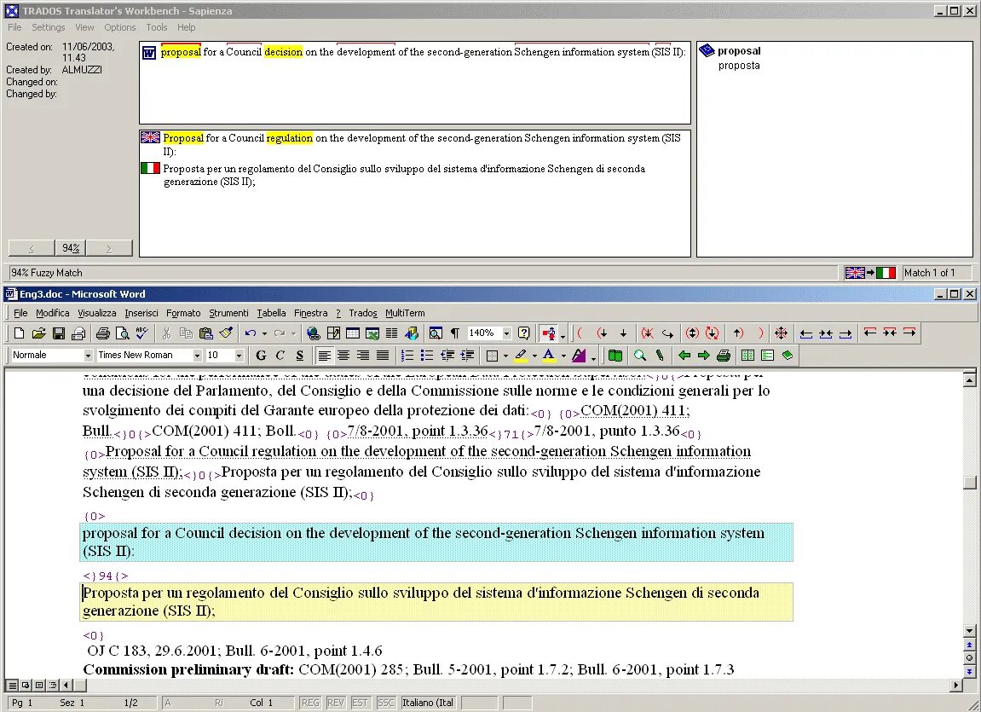Image resolution: width=981 pixels, height=712 pixels.
Task: Insert a hyperlink with the globe icon
Action: click(314, 333)
